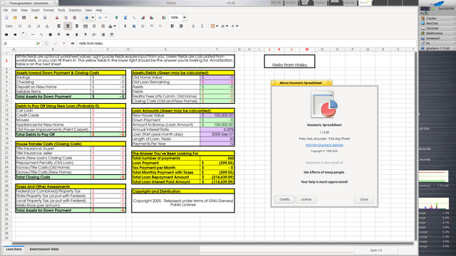Select the Loan Data sheet tab
Screen dimensions: 456x256
[x=14, y=249]
